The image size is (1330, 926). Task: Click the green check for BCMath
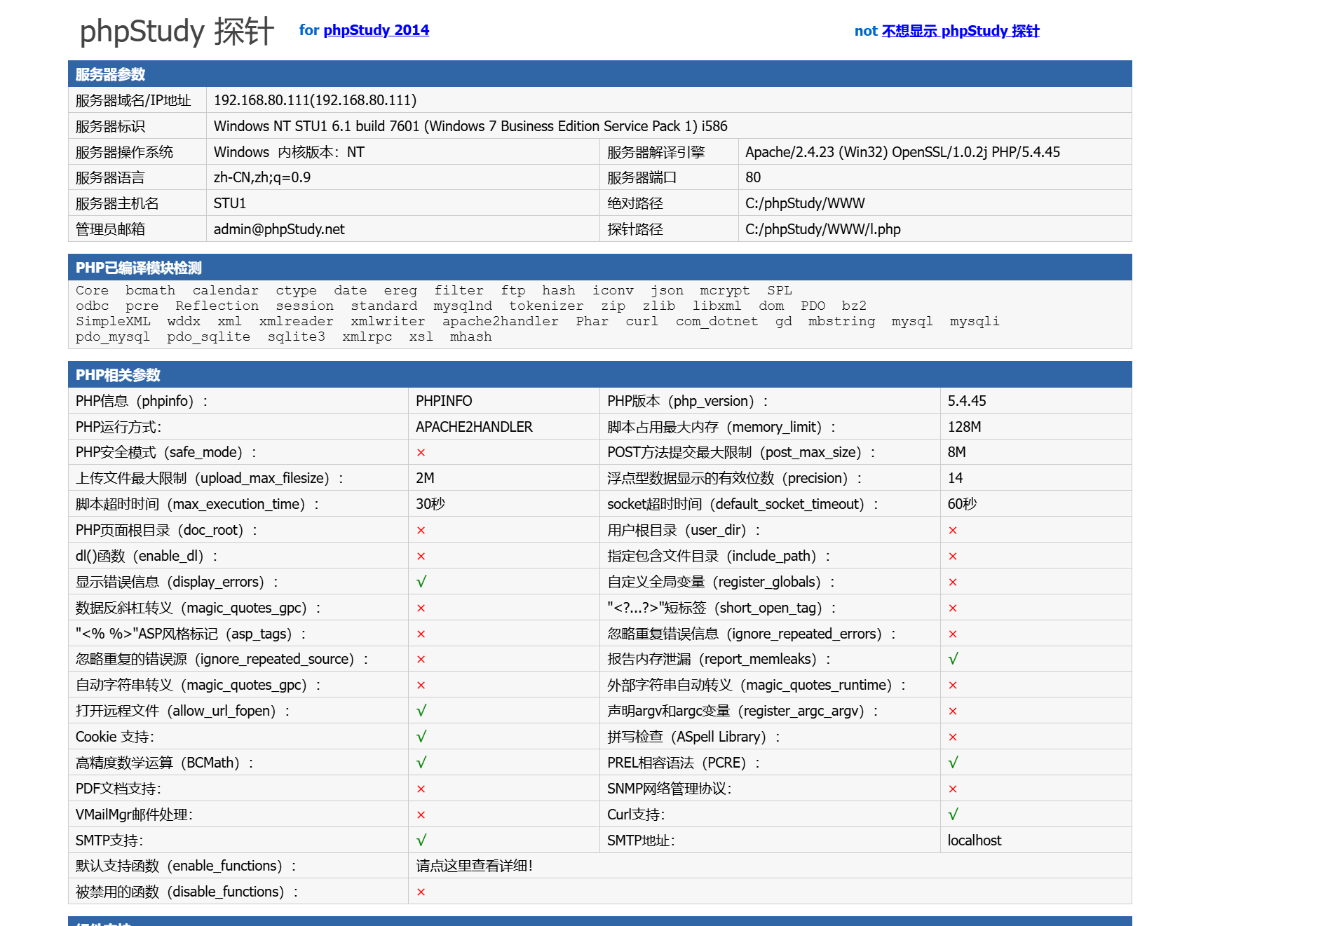pyautogui.click(x=421, y=763)
